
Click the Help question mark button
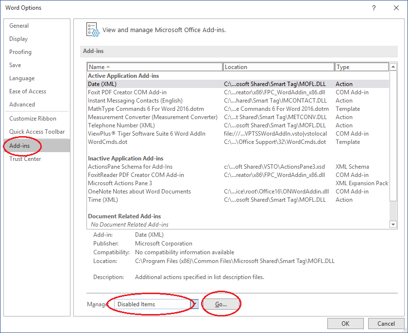pyautogui.click(x=374, y=8)
